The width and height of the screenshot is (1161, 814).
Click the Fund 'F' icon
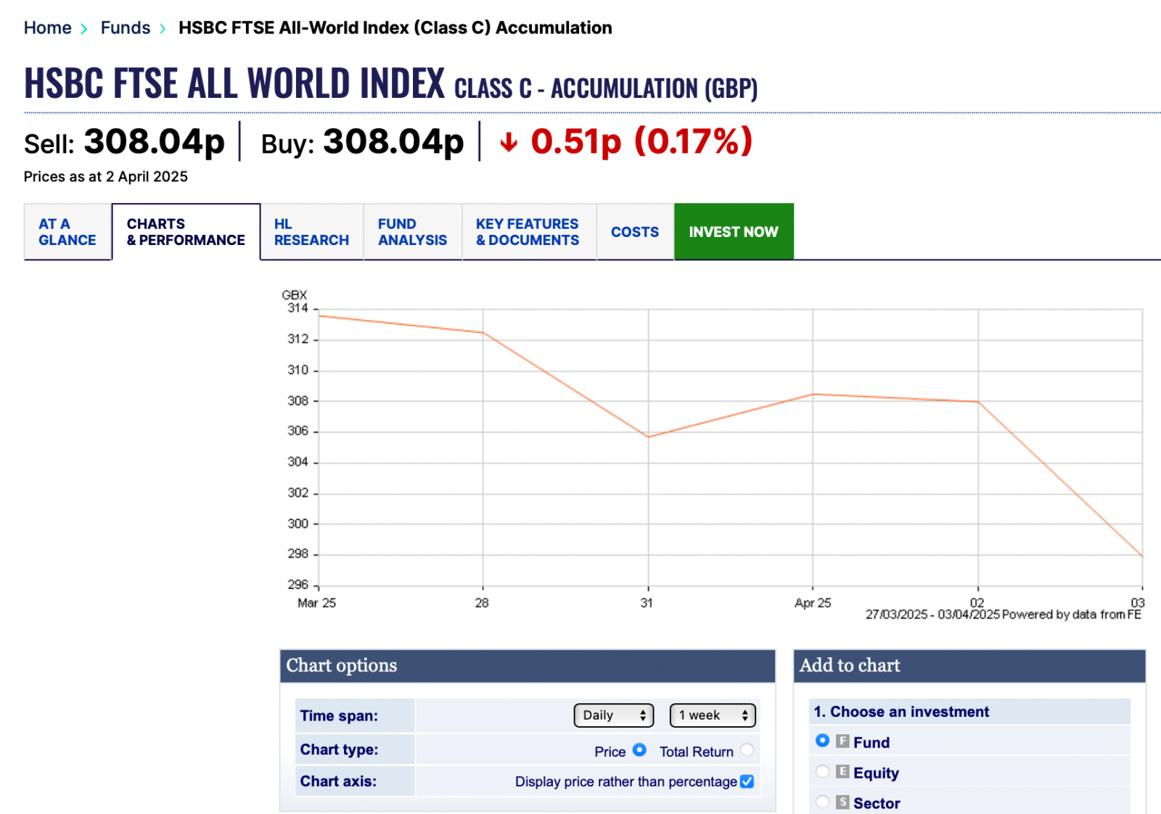pyautogui.click(x=842, y=741)
